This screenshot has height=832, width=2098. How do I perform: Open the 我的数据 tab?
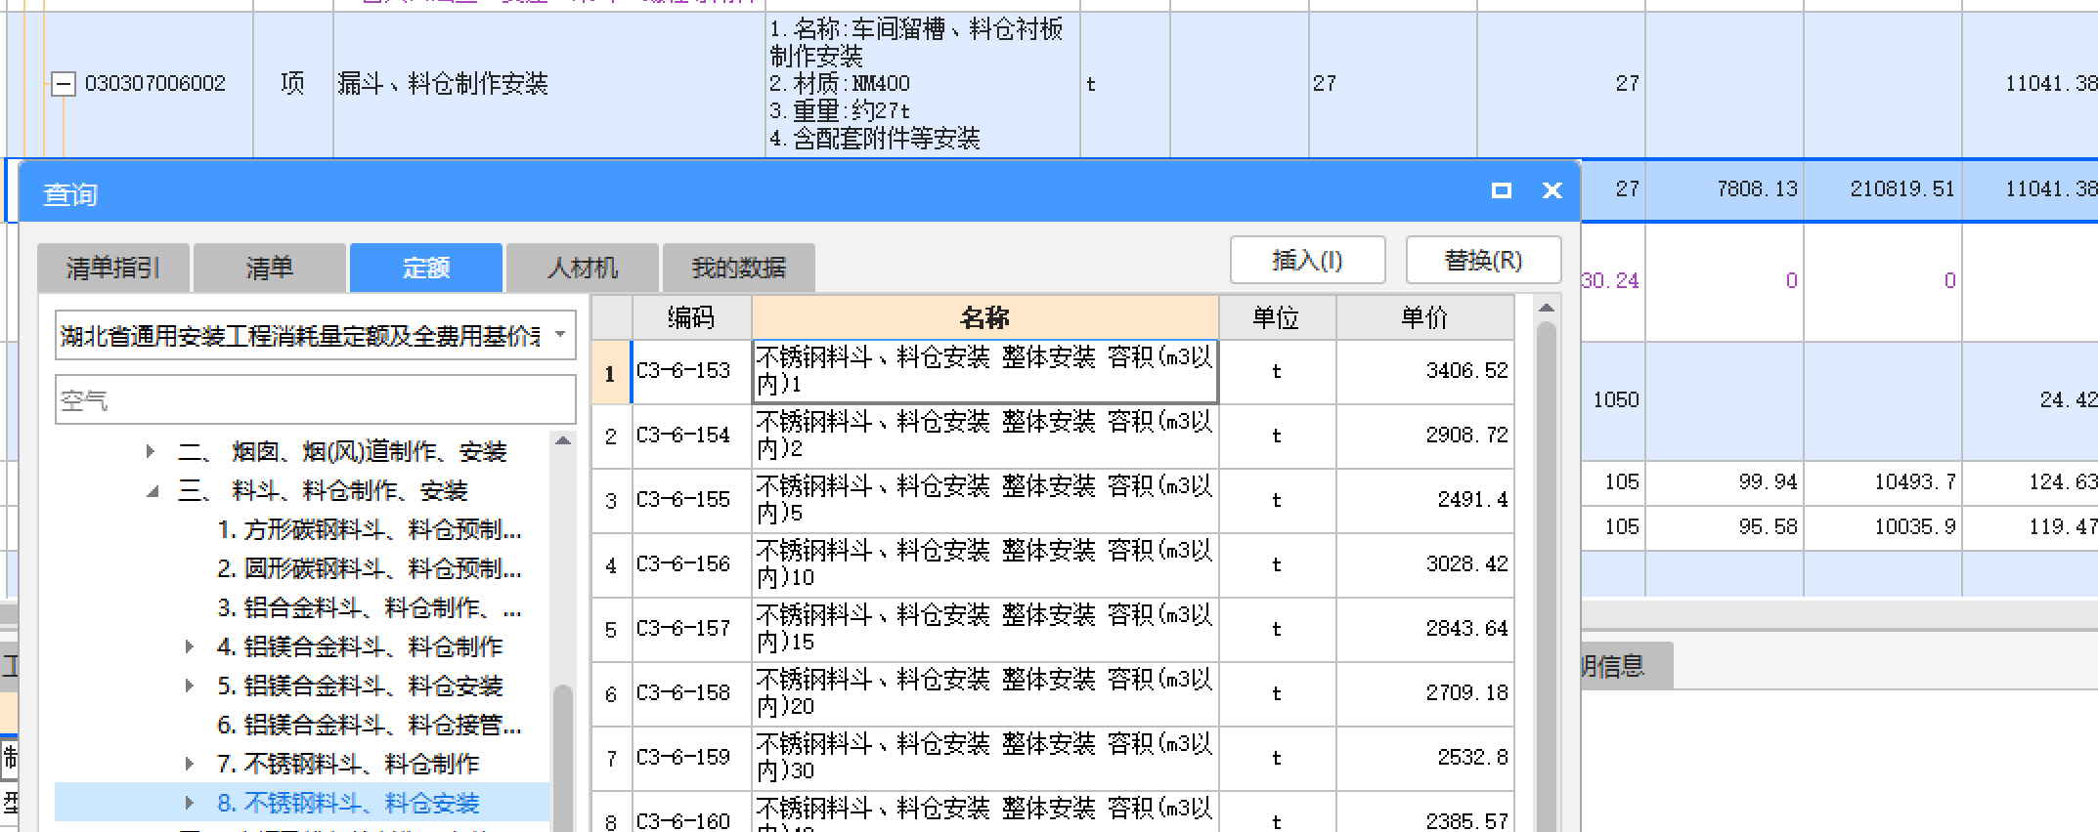(x=739, y=268)
